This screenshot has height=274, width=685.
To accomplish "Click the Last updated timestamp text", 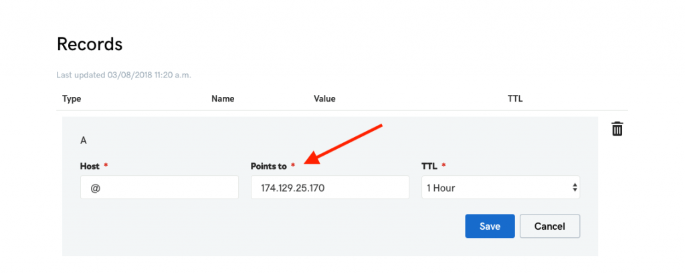I will [124, 75].
